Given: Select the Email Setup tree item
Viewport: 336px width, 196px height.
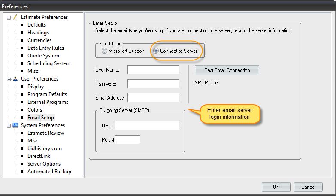Looking at the screenshot, I should [40, 118].
